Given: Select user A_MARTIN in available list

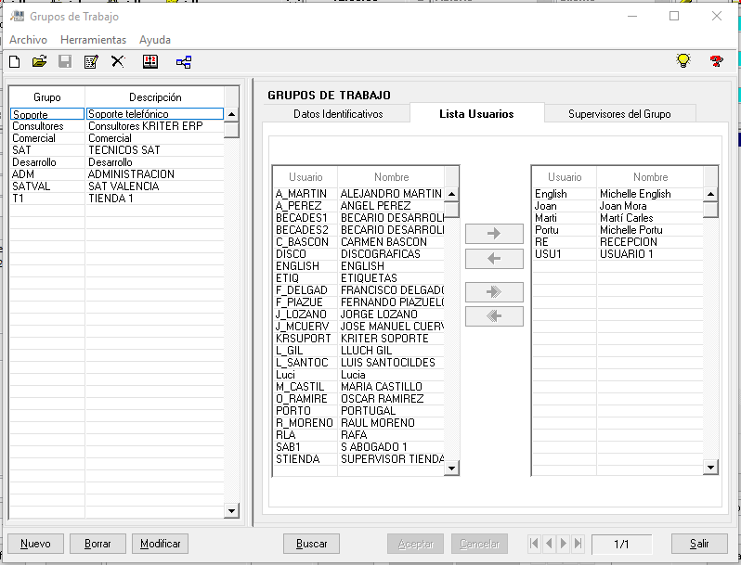Looking at the screenshot, I should click(358, 194).
